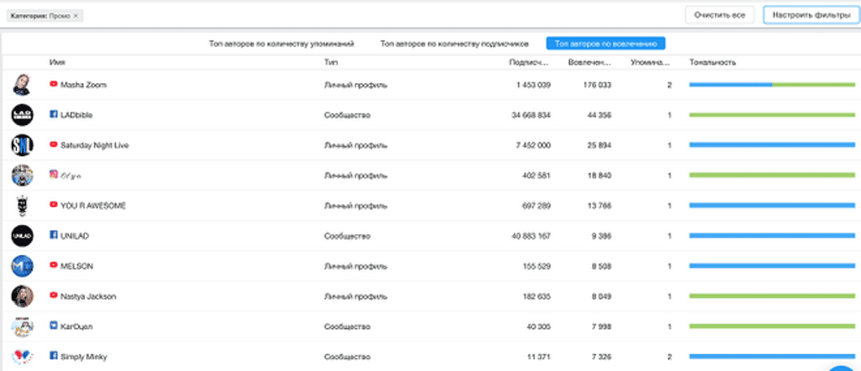Remove the Промо category filter chip

pyautogui.click(x=76, y=16)
